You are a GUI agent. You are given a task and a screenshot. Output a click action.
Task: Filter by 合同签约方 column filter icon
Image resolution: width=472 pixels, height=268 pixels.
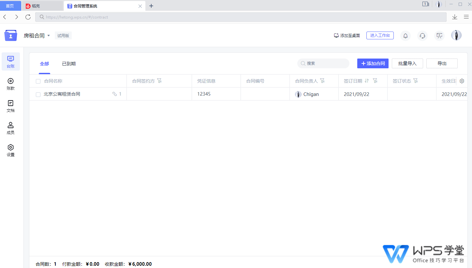pyautogui.click(x=159, y=81)
